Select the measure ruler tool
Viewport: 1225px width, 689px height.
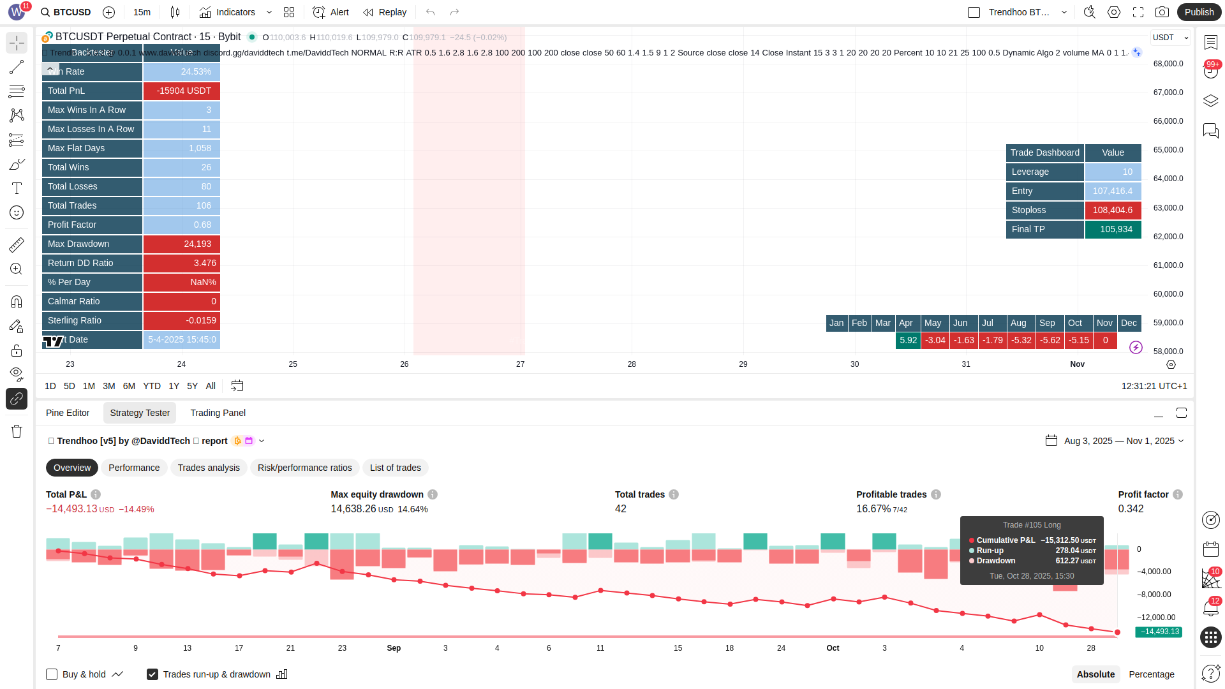tap(17, 244)
